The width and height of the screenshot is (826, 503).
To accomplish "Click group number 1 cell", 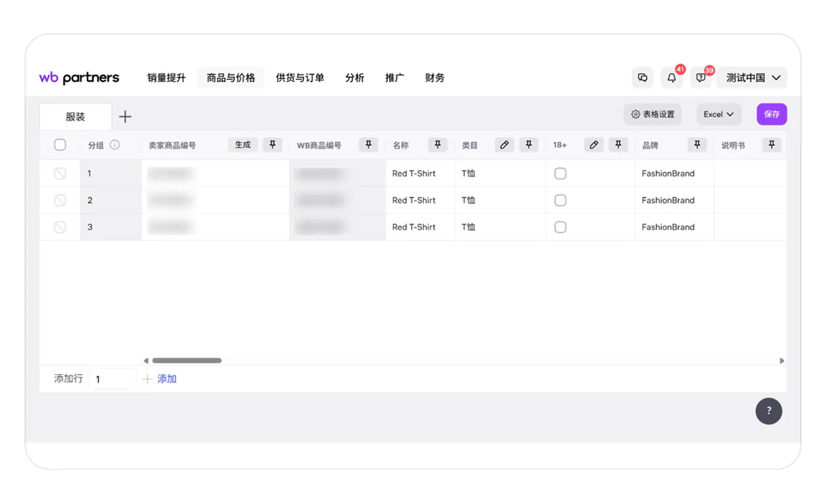I will [x=111, y=173].
